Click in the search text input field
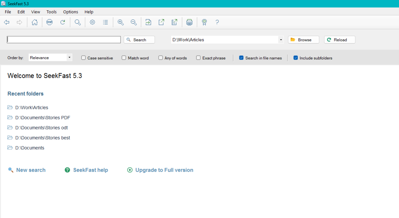Viewport: 399px width, 218px height. (64, 40)
